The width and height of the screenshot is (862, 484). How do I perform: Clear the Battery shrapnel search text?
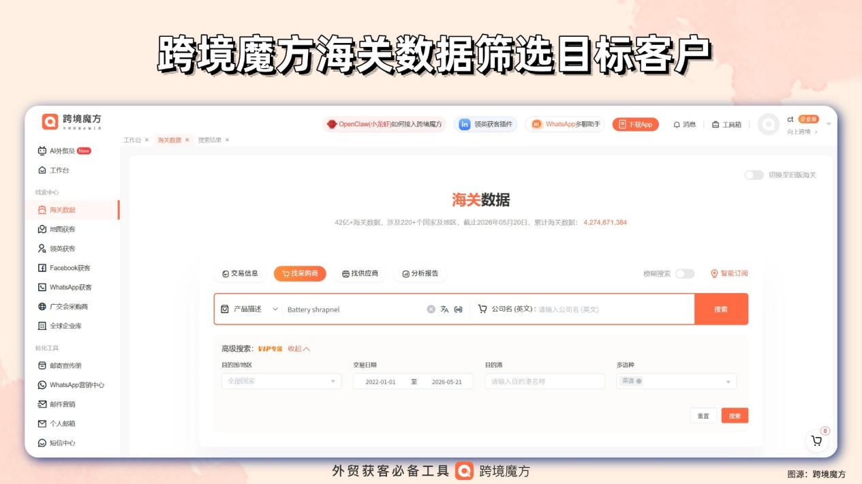[x=431, y=309]
